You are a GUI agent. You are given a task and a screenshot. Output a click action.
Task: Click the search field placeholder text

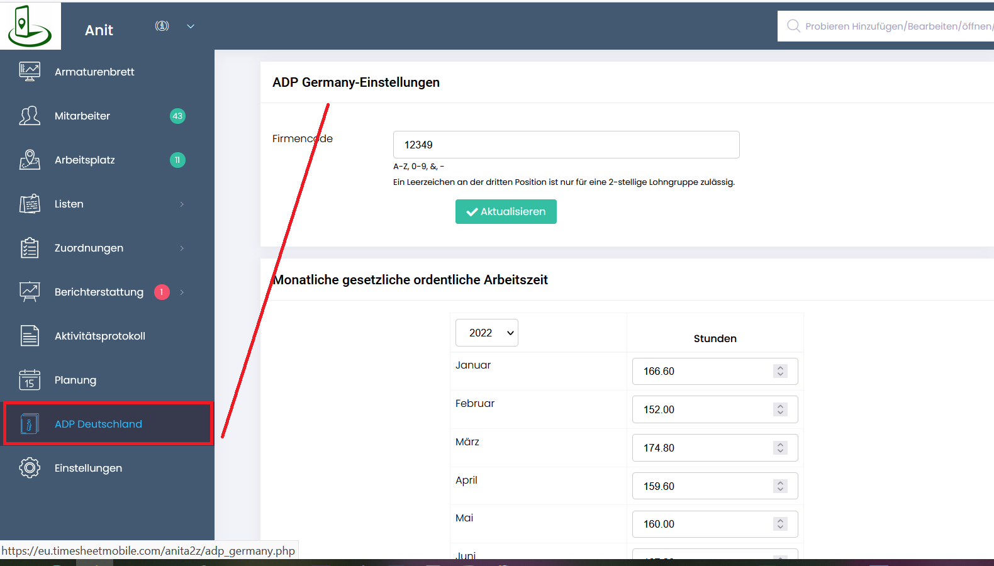pos(899,26)
